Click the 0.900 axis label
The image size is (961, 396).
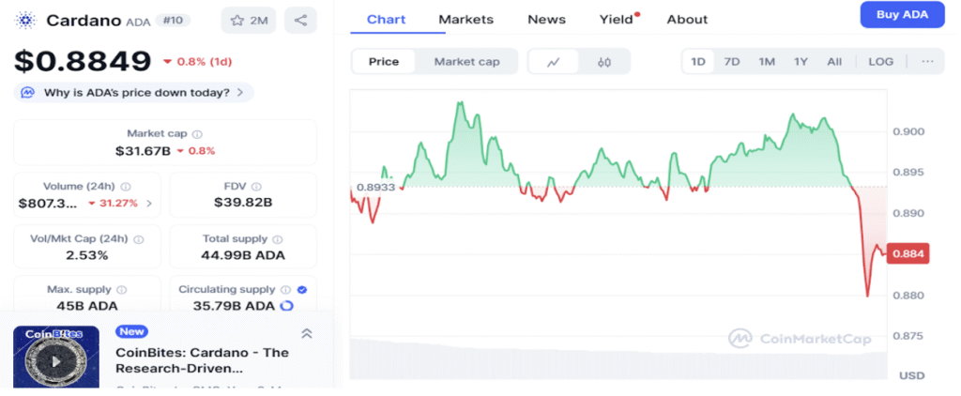coord(907,131)
